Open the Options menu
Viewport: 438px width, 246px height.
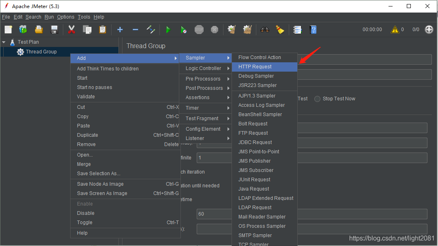(66, 17)
